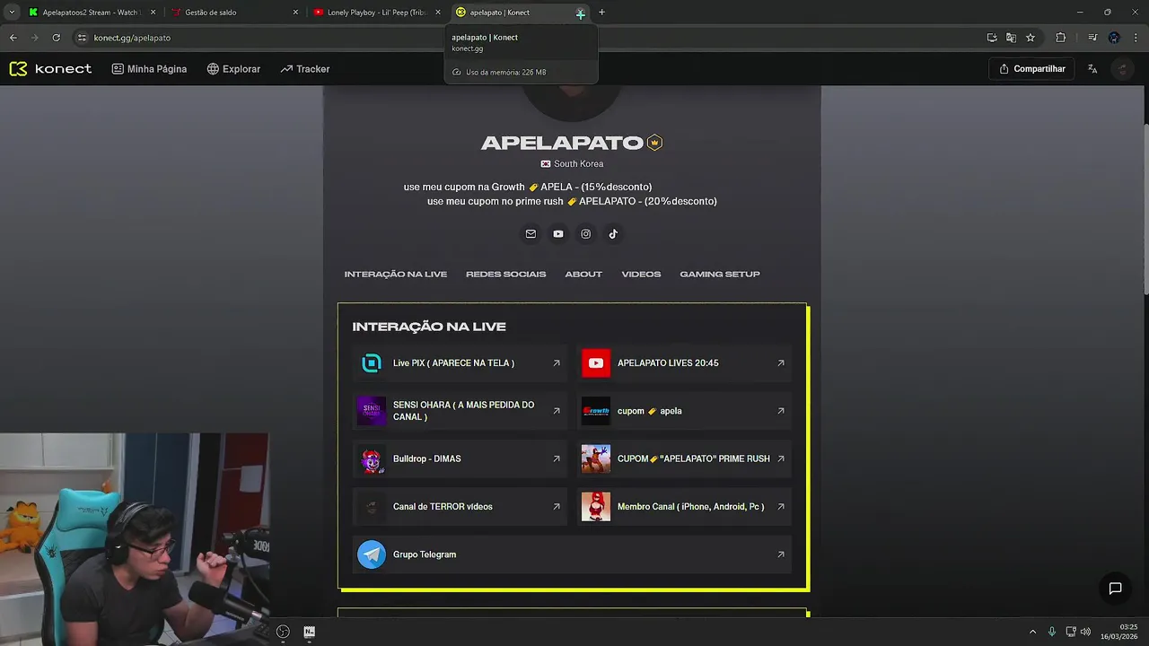This screenshot has height=646, width=1149.
Task: Open the Chrome profile avatar
Action: click(x=1114, y=38)
